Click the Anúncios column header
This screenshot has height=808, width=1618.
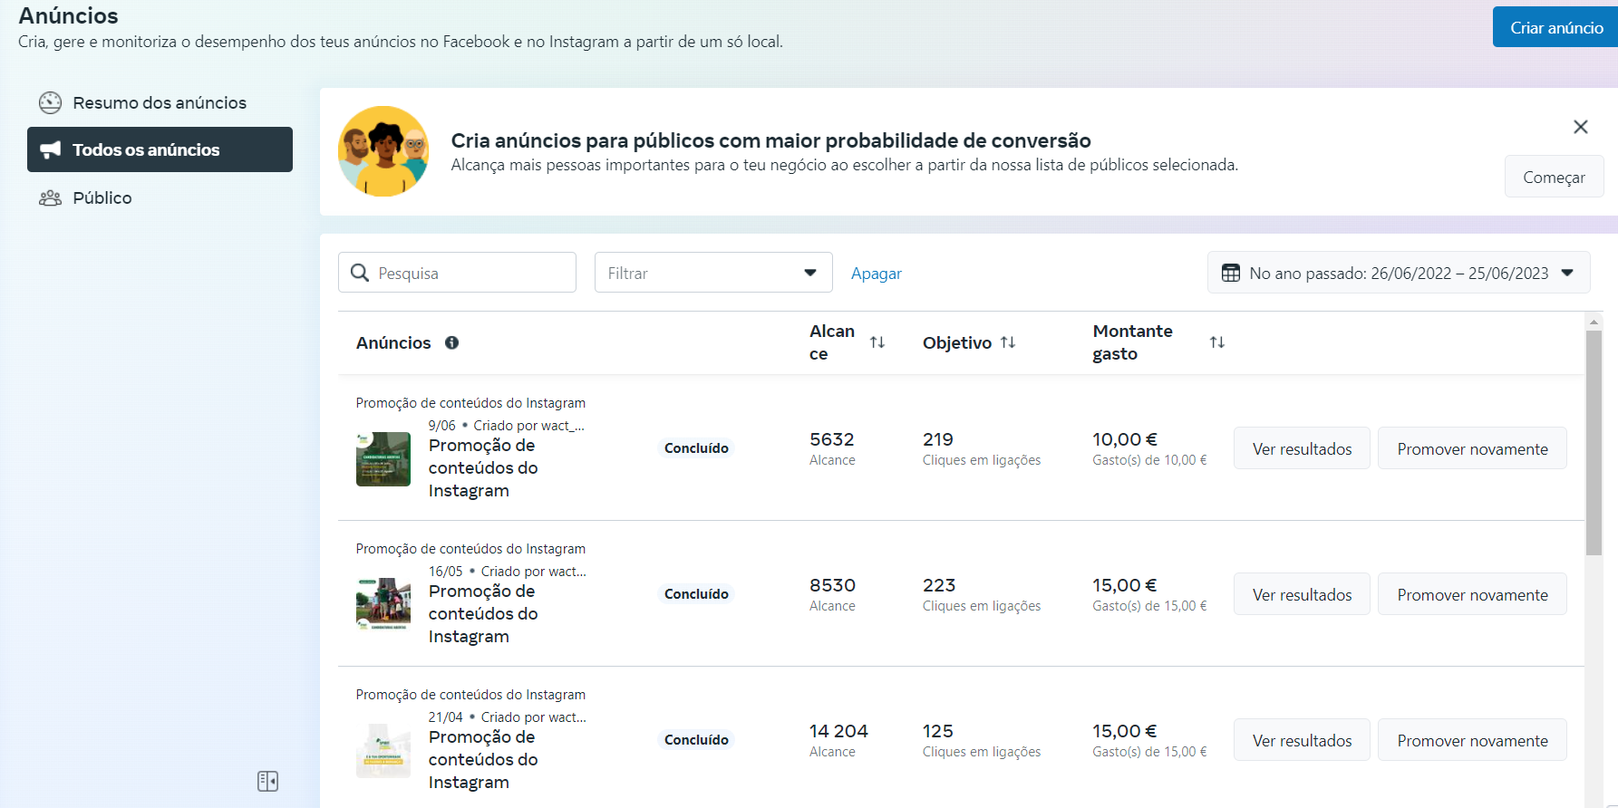click(393, 342)
